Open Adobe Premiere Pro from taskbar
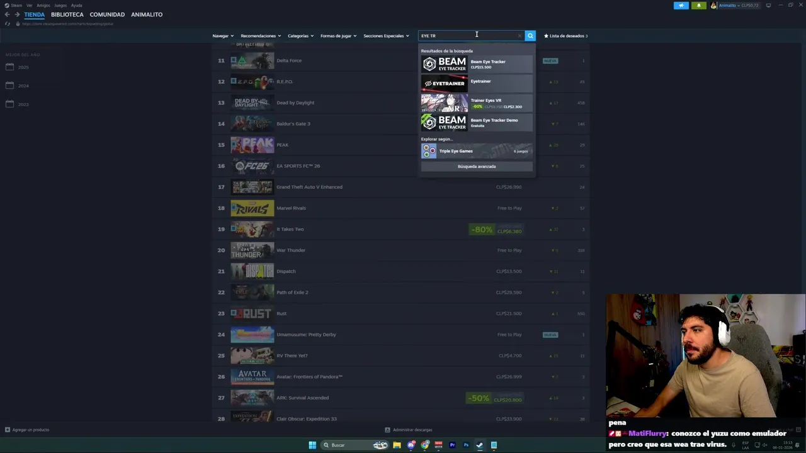 click(452, 445)
